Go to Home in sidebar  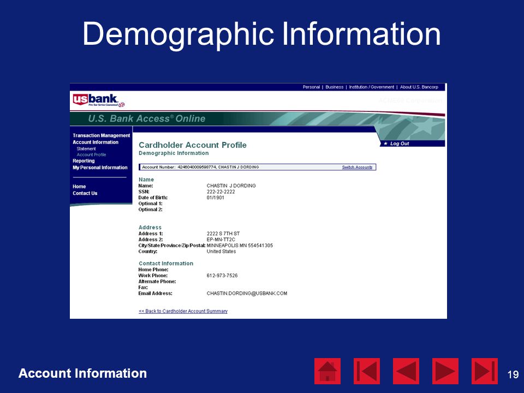(79, 187)
